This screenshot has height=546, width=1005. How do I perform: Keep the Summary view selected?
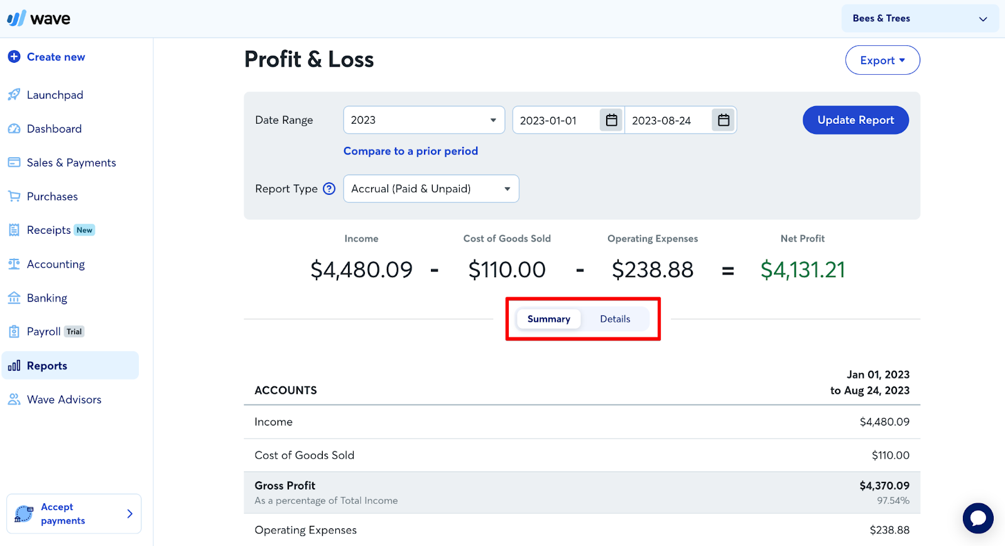click(548, 319)
